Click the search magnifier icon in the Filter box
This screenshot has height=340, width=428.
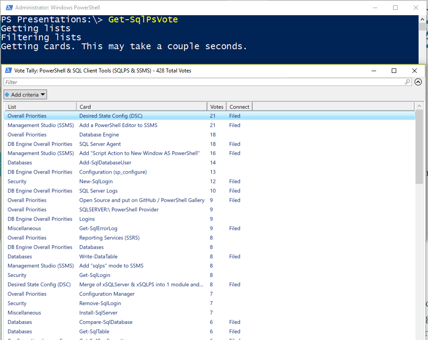point(407,82)
